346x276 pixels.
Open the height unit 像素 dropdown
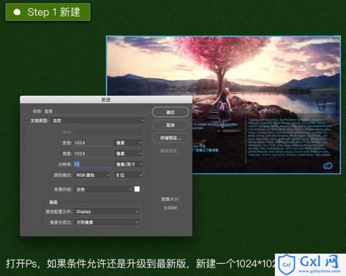tap(128, 153)
